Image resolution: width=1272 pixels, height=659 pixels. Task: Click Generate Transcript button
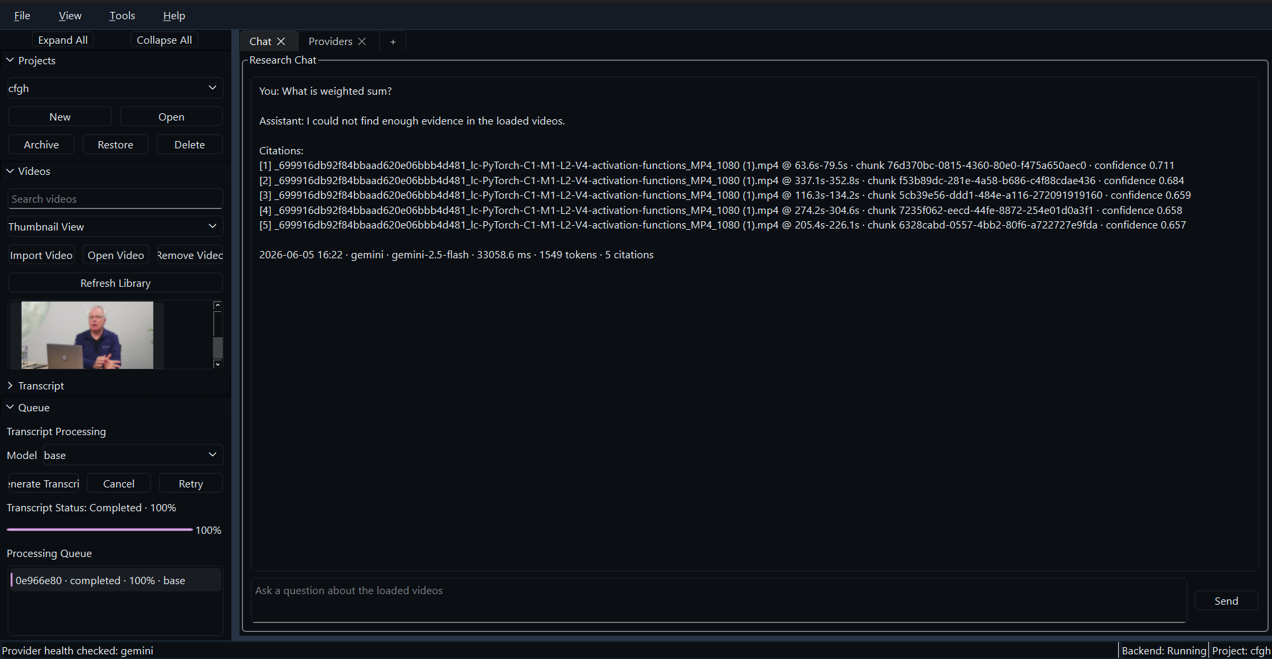(x=44, y=483)
